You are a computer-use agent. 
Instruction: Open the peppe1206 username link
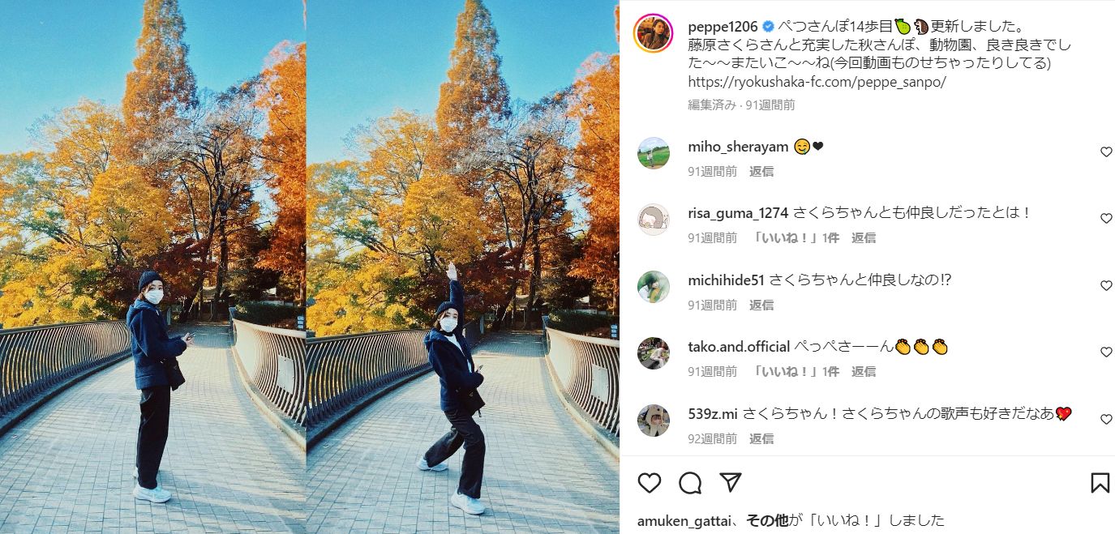click(x=723, y=26)
